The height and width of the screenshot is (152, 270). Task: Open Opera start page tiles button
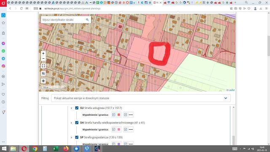tap(27, 8)
